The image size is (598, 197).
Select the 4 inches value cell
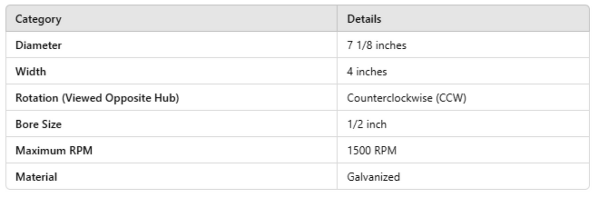[x=367, y=71]
